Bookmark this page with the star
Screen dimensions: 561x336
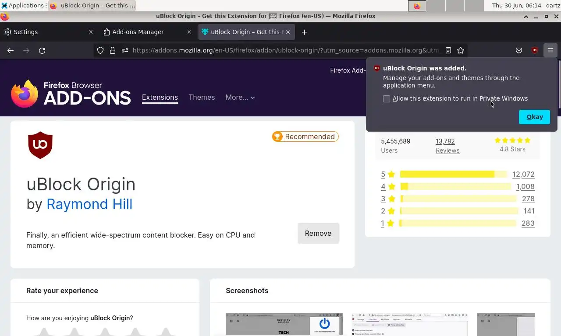(x=461, y=50)
